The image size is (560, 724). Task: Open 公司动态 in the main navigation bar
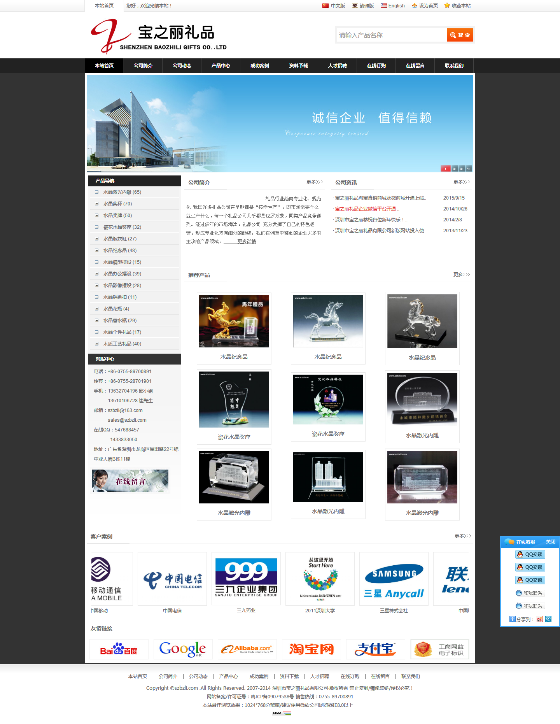pyautogui.click(x=182, y=66)
